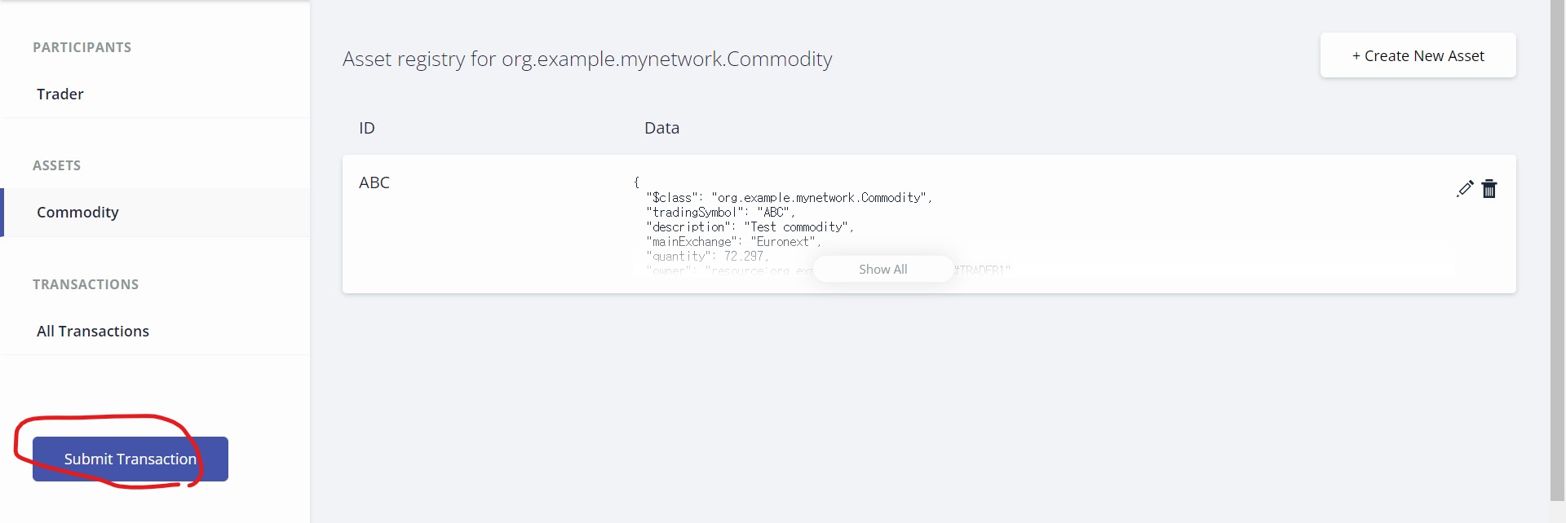Select the Commodity asset registry
Viewport: 1566px width, 523px height.
pyautogui.click(x=155, y=213)
